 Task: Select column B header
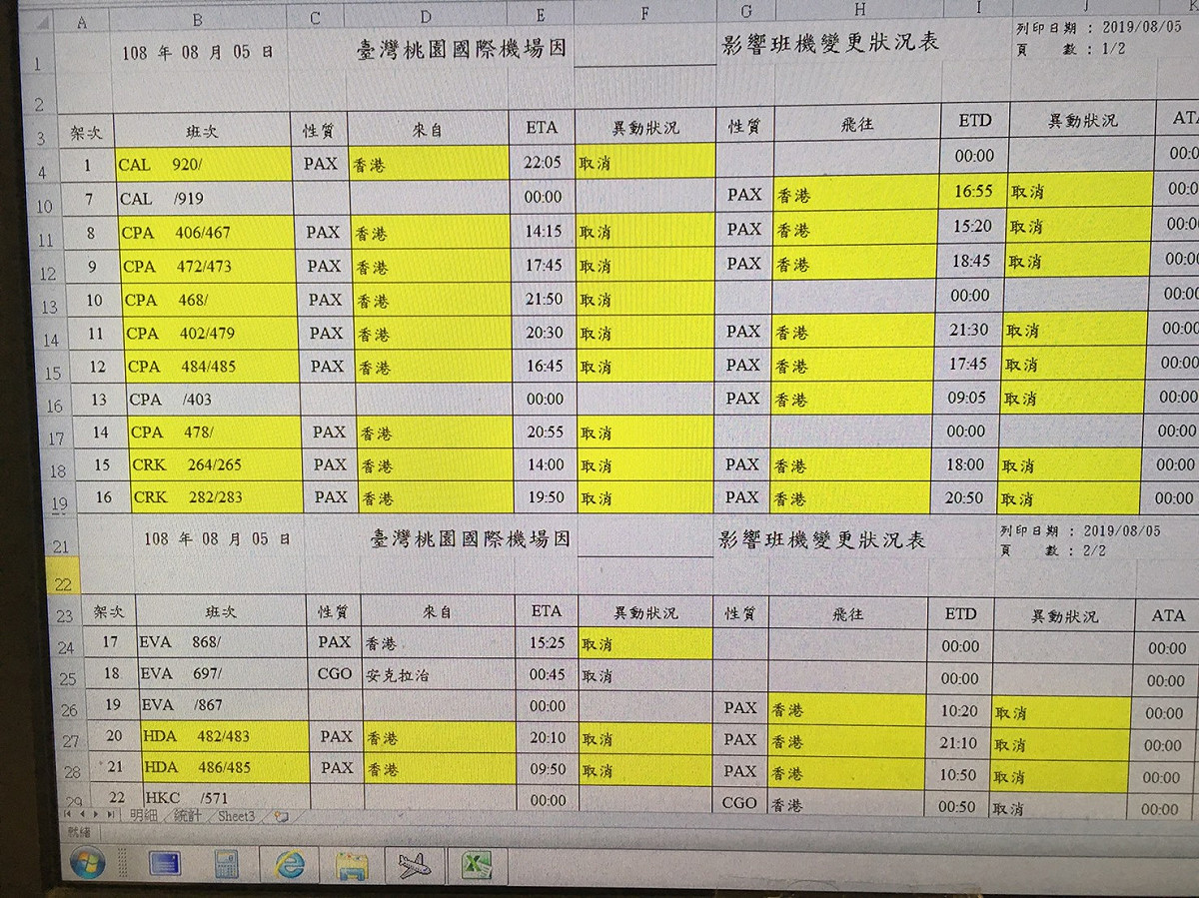tap(197, 19)
